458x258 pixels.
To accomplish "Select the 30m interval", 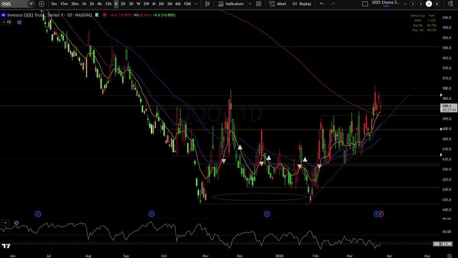I will pos(75,4).
